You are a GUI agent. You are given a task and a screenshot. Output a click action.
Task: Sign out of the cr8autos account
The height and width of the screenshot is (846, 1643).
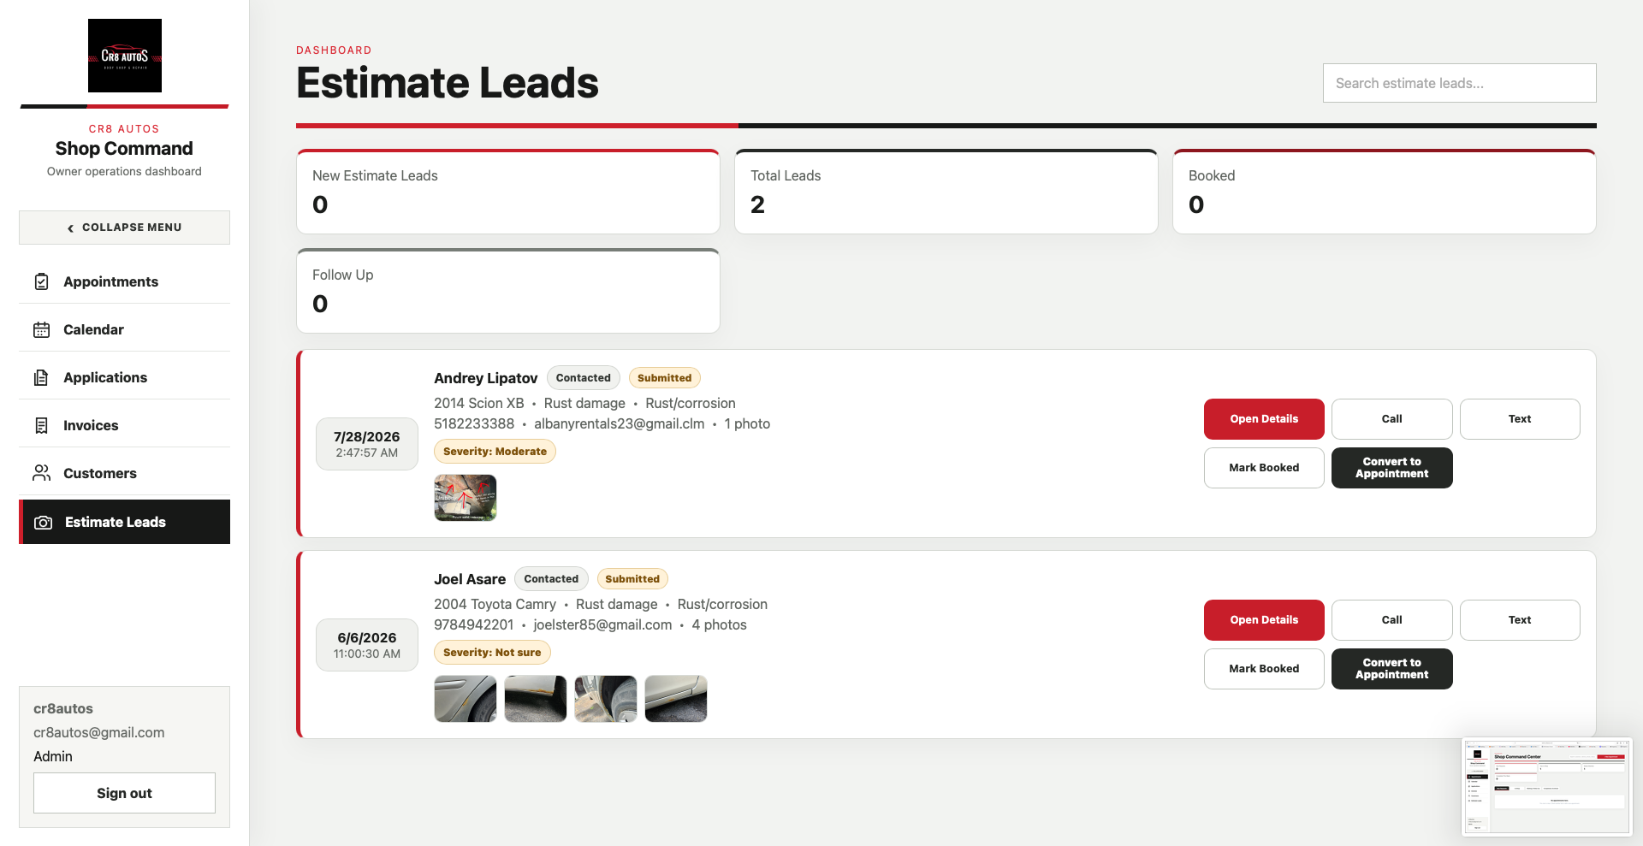point(125,793)
